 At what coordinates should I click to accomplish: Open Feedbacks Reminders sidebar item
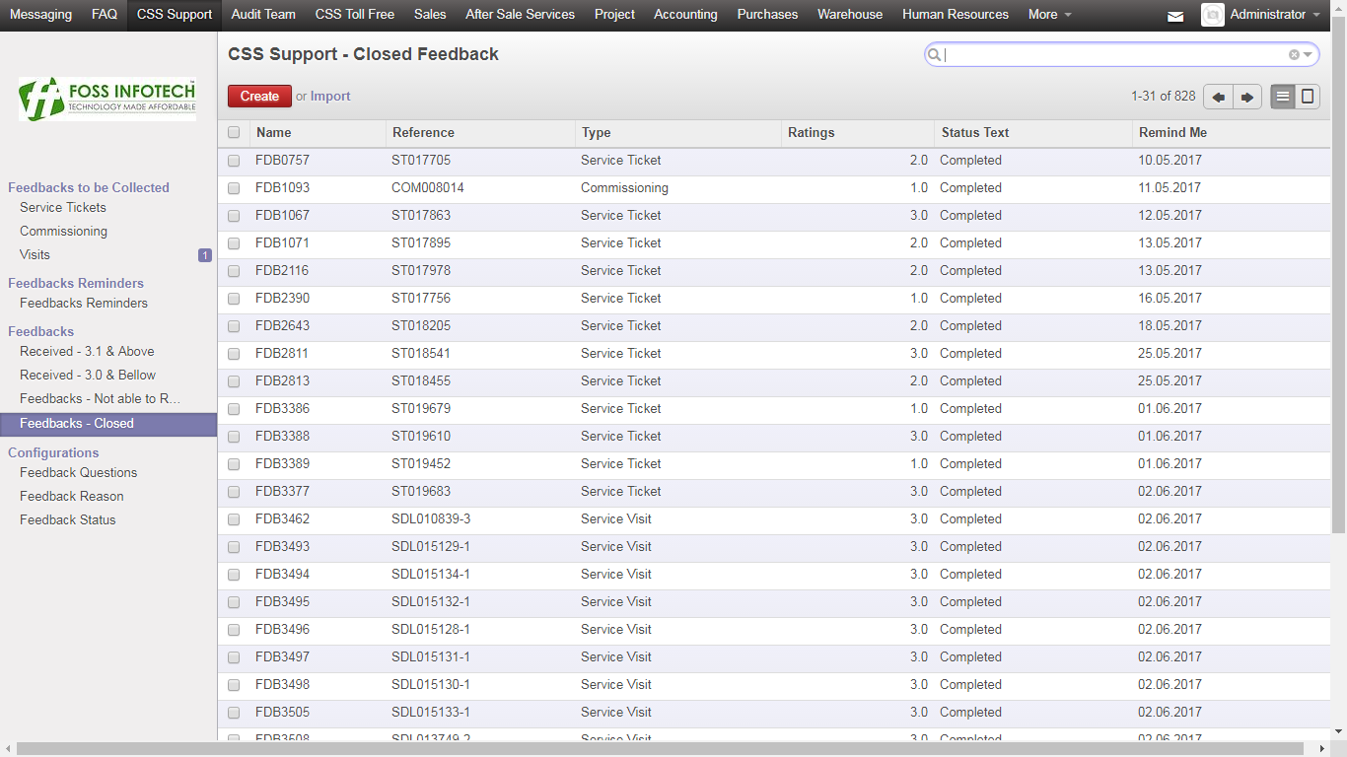coord(84,304)
